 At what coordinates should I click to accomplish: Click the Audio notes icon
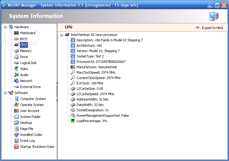[x=16, y=75]
